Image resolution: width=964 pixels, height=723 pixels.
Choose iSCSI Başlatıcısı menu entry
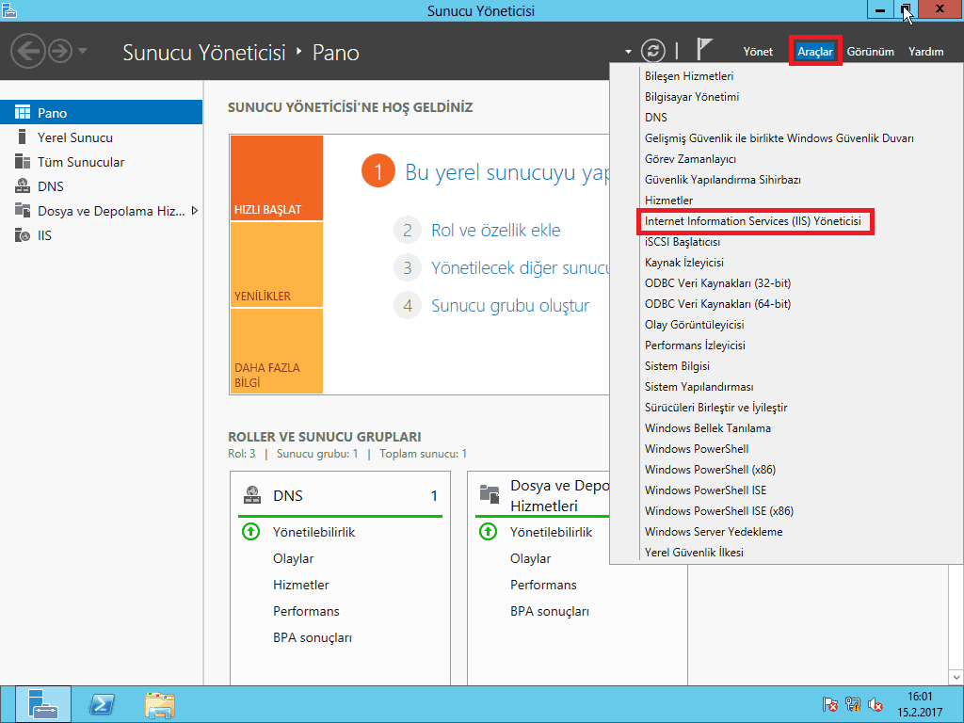(x=682, y=242)
